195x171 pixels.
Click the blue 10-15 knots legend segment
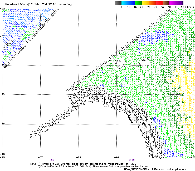click(x=132, y=3)
